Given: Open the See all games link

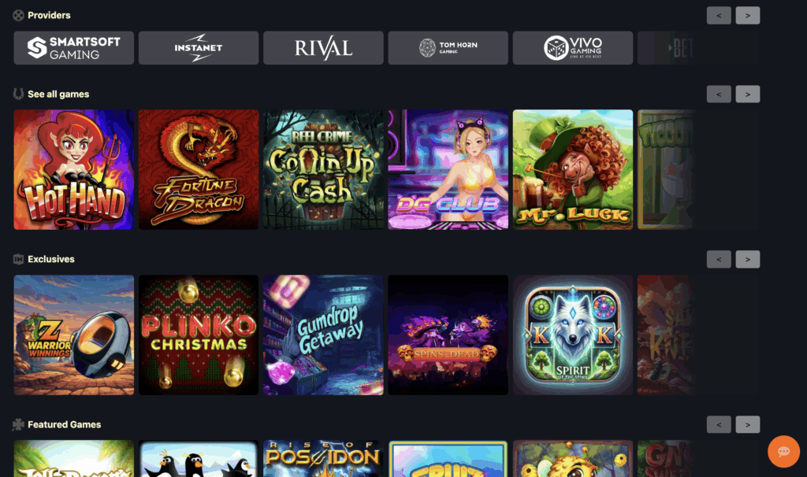Looking at the screenshot, I should (x=58, y=94).
